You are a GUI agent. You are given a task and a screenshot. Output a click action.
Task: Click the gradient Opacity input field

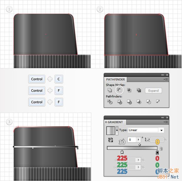[x=132, y=160]
